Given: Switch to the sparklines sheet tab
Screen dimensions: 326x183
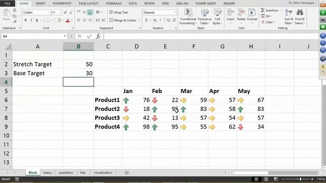Looking at the screenshot, I should [x=66, y=173].
